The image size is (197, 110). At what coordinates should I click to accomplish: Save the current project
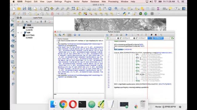click(x=24, y=9)
